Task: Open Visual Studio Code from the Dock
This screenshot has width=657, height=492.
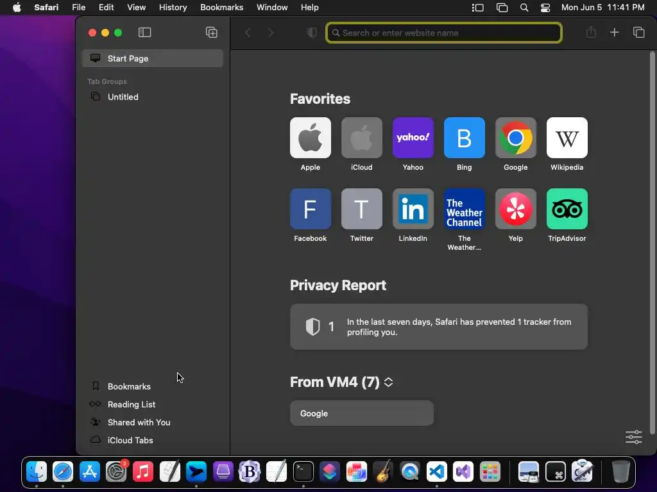Action: 436,471
